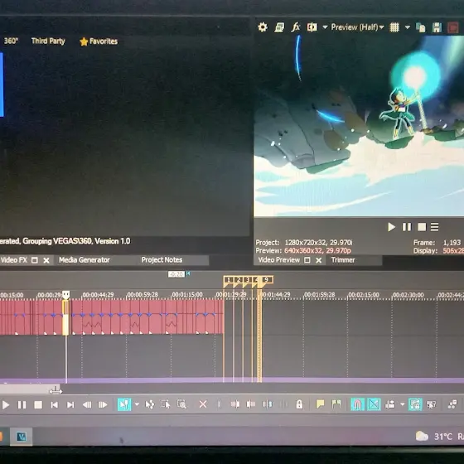Go to start of the project
Image resolution: width=464 pixels, height=464 pixels.
pos(54,404)
